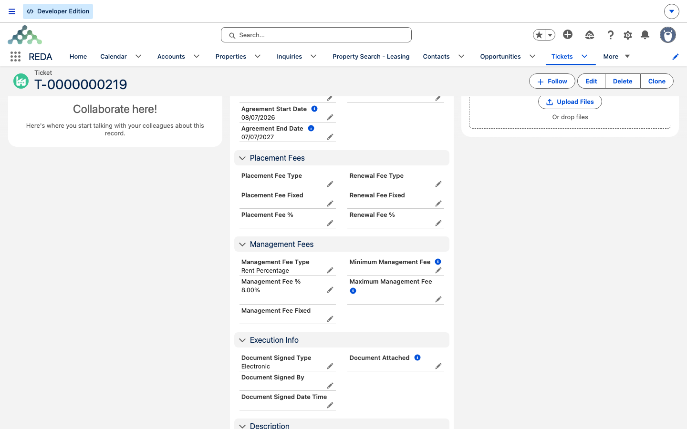Image resolution: width=687 pixels, height=429 pixels.
Task: Edit Document Attached pencil icon
Action: [438, 366]
